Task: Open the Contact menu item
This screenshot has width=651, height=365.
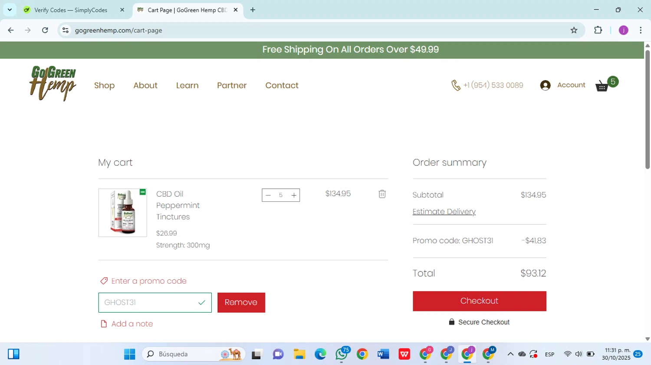Action: coord(282,85)
